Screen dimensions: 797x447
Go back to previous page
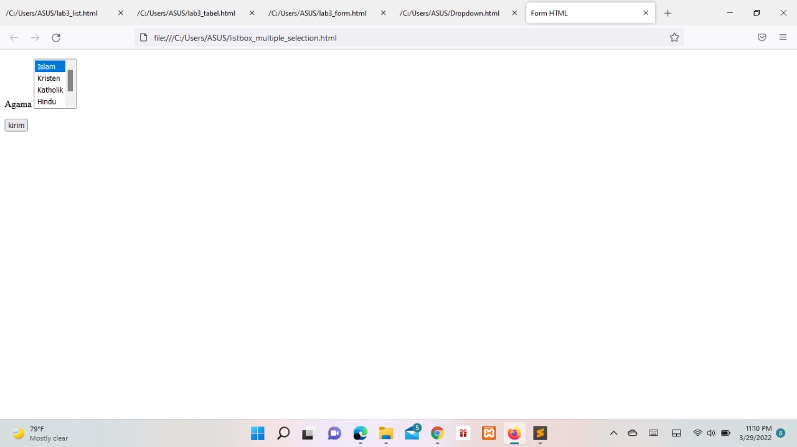coord(14,38)
